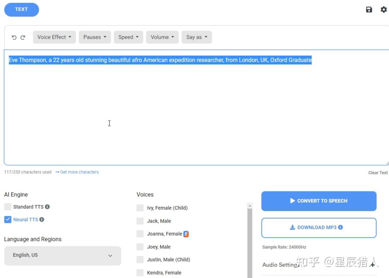The width and height of the screenshot is (389, 278).
Task: Click the redo arrow icon
Action: 23,37
